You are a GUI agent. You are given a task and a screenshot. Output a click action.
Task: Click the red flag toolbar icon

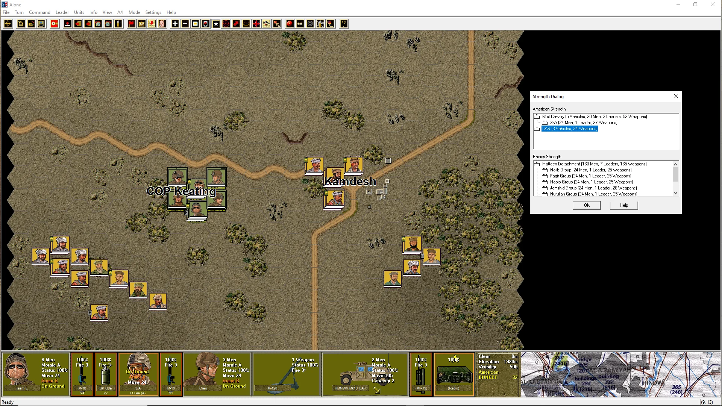click(x=132, y=24)
